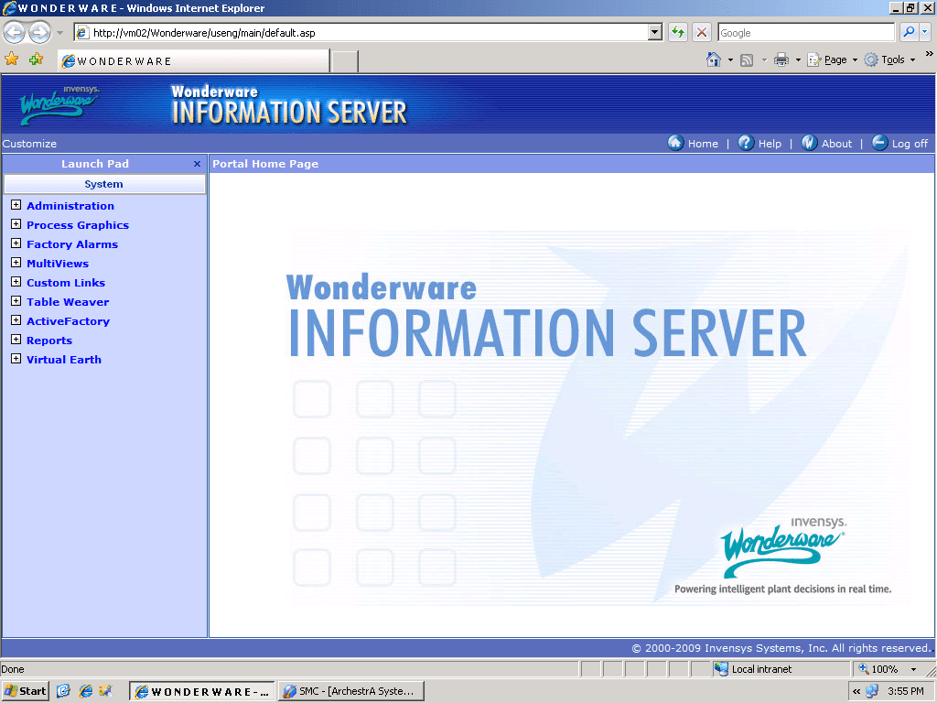The image size is (937, 703).
Task: Open the Factory Alarms link
Action: click(x=72, y=243)
